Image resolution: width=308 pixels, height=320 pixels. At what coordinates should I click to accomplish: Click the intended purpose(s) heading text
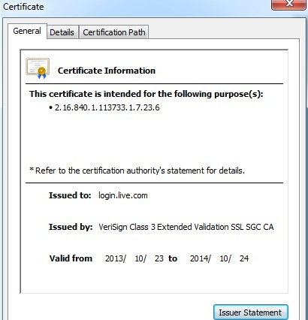click(x=146, y=94)
